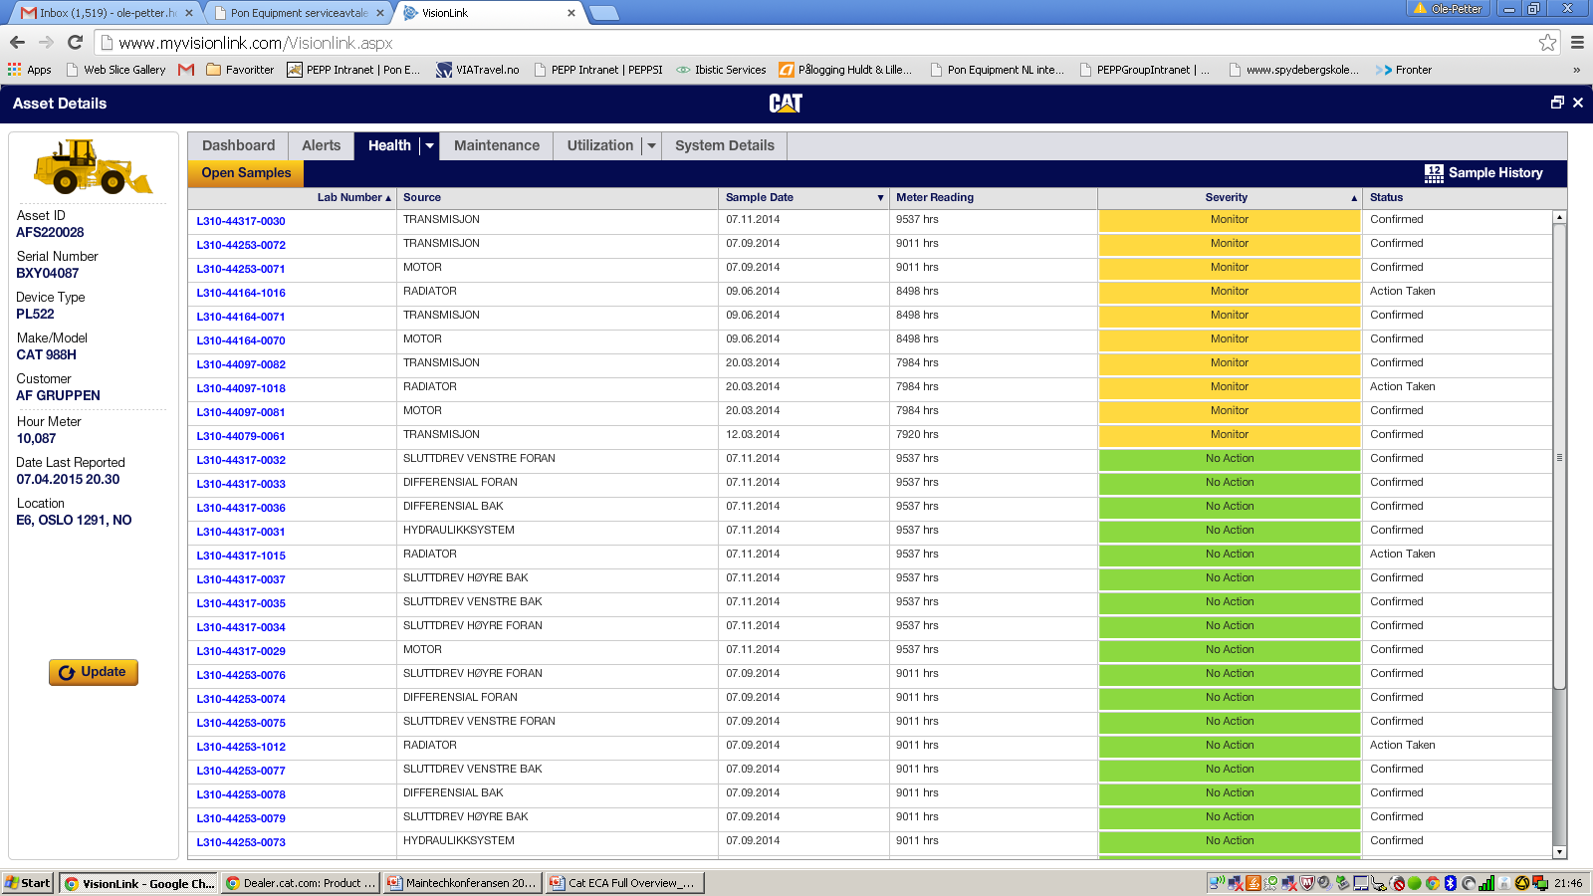Open the Pålogging Huldt & Lille bookmark
Viewport: 1593px width, 896px height.
(845, 70)
